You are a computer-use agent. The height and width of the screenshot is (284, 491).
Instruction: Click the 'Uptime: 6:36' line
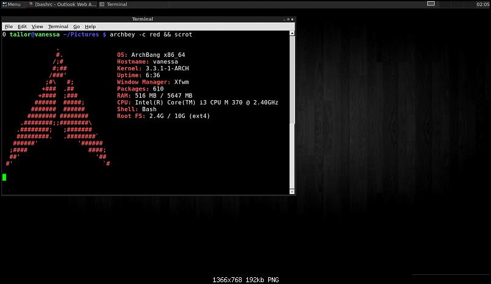[138, 75]
